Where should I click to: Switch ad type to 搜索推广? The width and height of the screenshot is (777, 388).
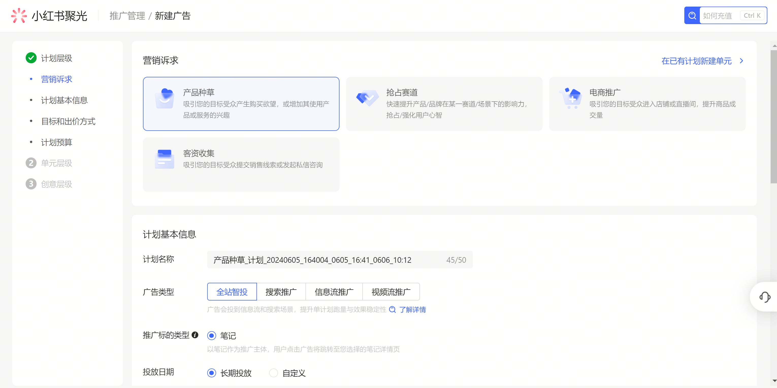(281, 292)
